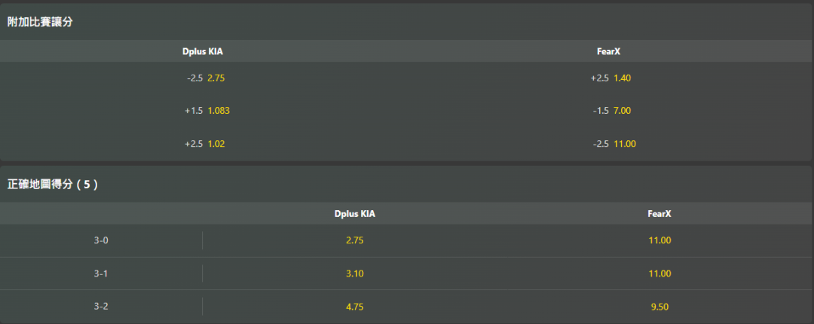Choose FearX -2.5 handicap at 11.00
814x324 pixels.
click(x=613, y=144)
